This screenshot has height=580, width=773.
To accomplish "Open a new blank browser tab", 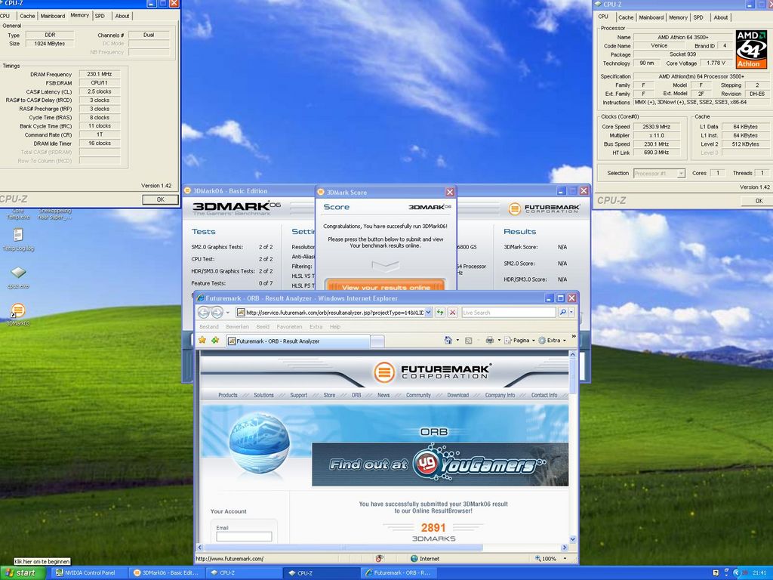I will [377, 341].
